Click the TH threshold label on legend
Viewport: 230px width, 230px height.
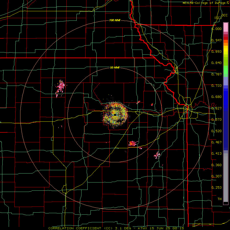(220, 199)
